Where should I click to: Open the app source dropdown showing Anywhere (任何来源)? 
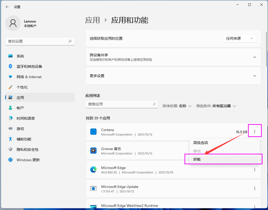[240, 38]
